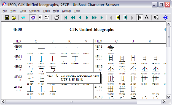172x105 pixels.
Task: Click the tooltip text UTF-8: E4 B8 83
Action: click(x=72, y=79)
